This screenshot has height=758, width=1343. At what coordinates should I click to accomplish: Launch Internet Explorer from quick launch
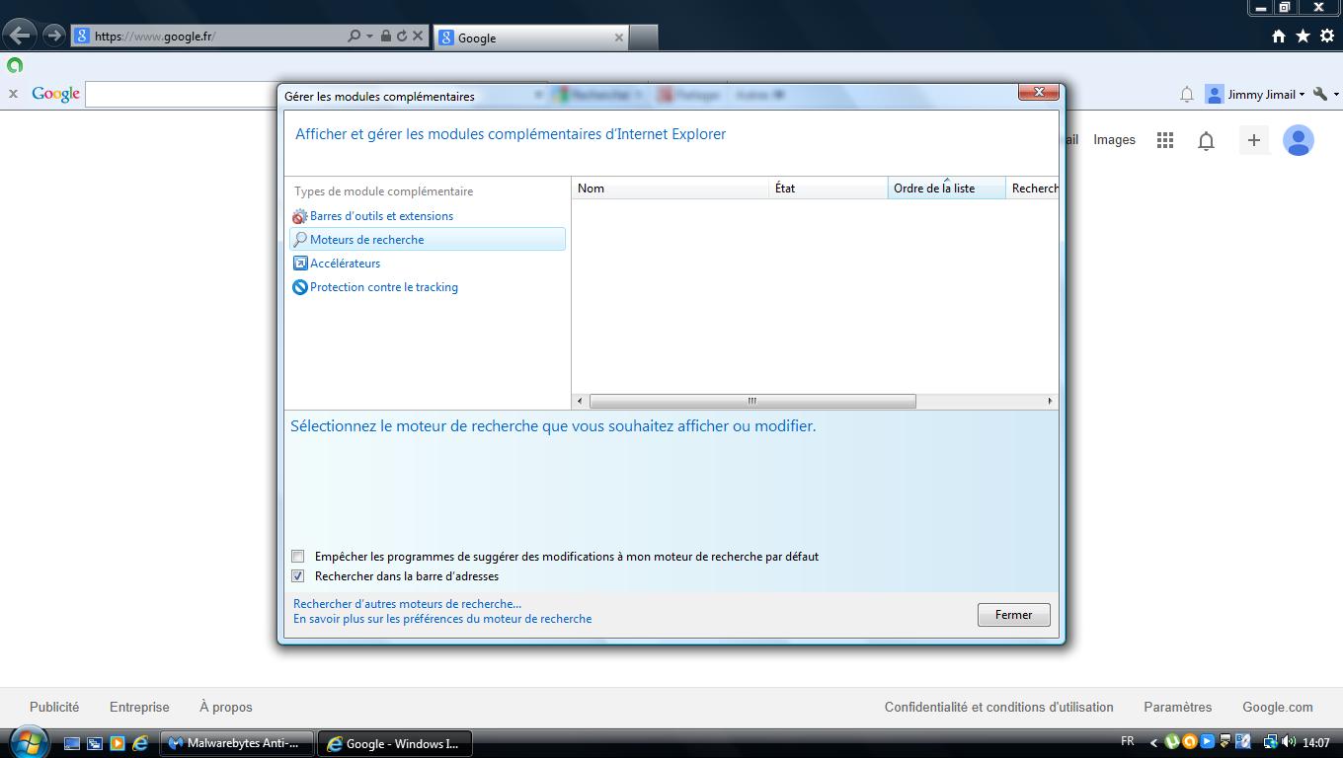tap(140, 743)
